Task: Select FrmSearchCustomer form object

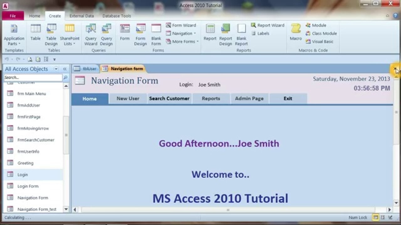Action: click(x=33, y=140)
